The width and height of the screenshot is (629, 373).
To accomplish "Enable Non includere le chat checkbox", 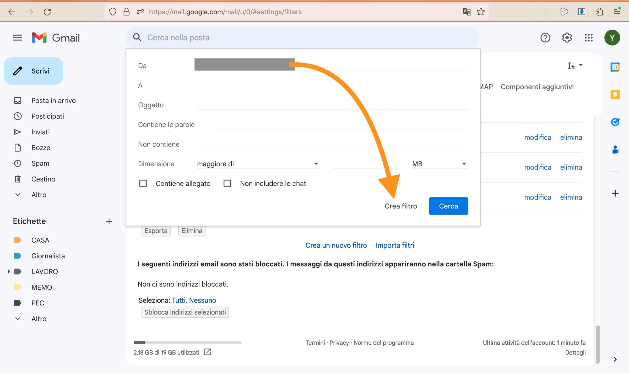I will click(x=227, y=183).
